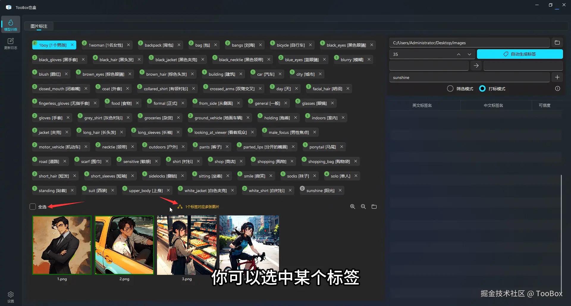Viewport: 571px width, 306px height.
Task: Browse for a folder using the top-right folder icon
Action: pos(557,42)
